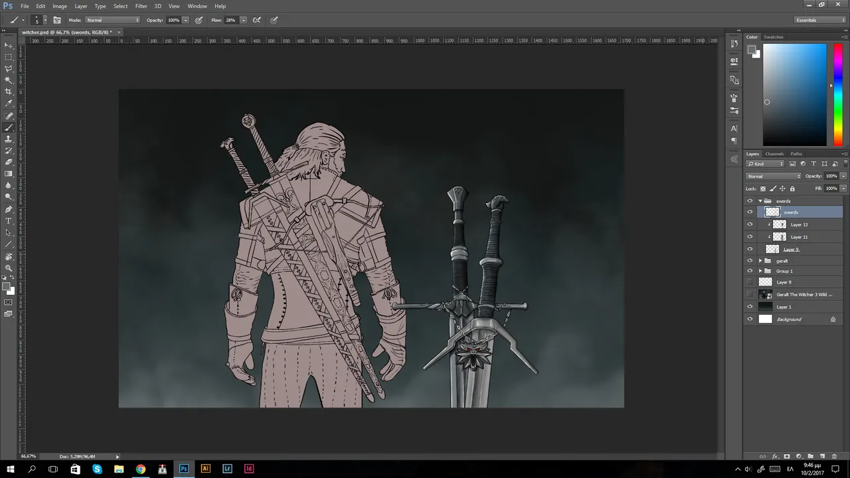Hide the swords group visibility eye
The width and height of the screenshot is (850, 478).
750,201
